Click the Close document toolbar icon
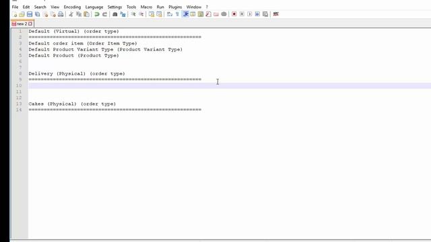The image size is (431, 242). 45,14
